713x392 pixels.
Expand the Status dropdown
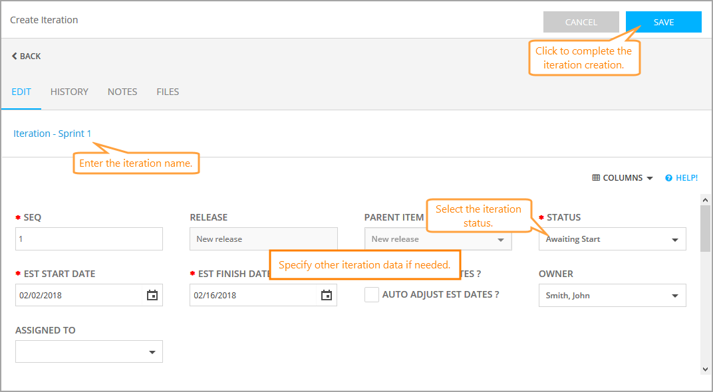click(x=675, y=240)
